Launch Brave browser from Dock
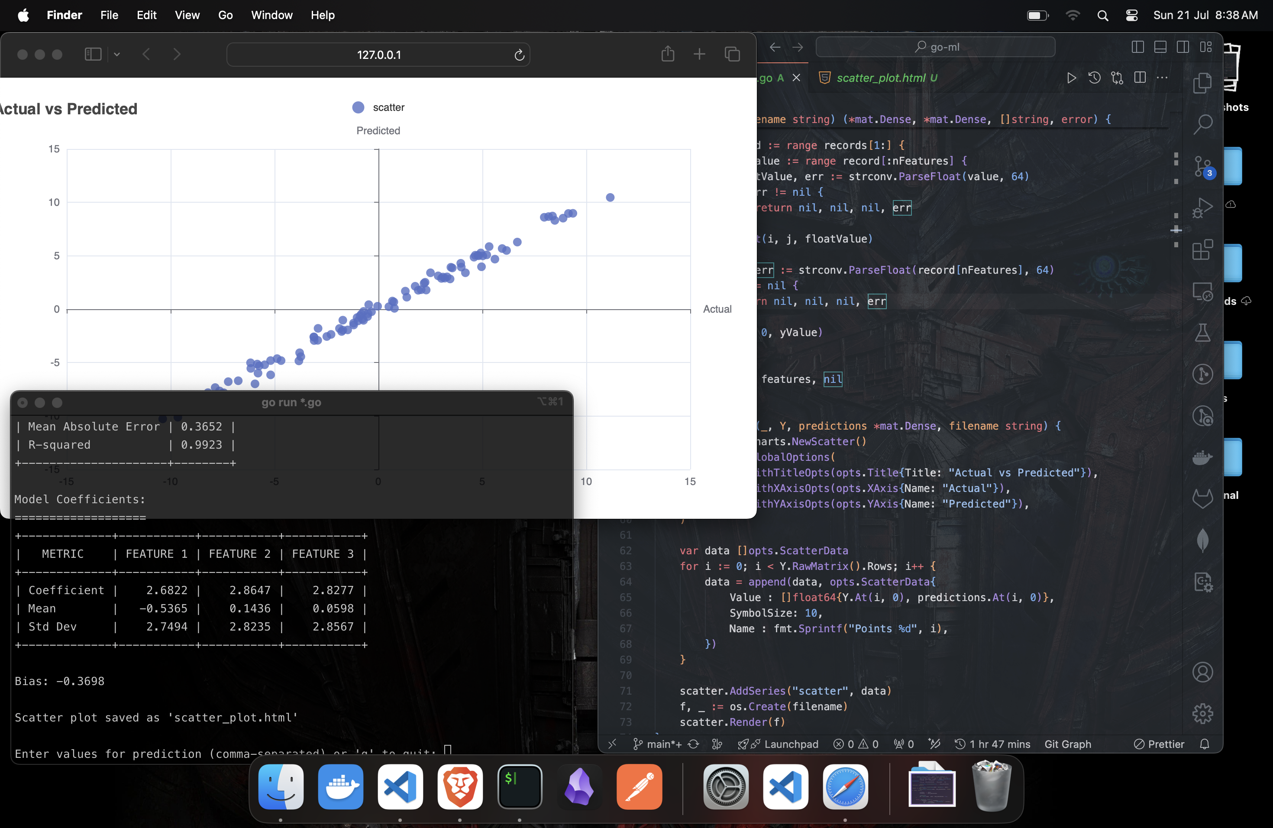 tap(459, 787)
